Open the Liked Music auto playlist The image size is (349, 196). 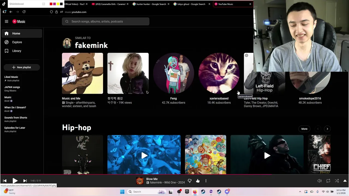[x=22, y=79]
